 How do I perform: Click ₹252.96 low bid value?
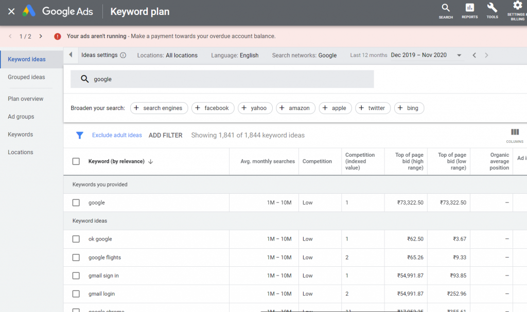coord(456,294)
